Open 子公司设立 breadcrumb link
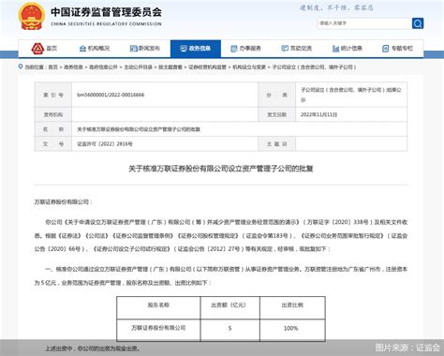The height and width of the screenshot is (356, 444). click(314, 67)
